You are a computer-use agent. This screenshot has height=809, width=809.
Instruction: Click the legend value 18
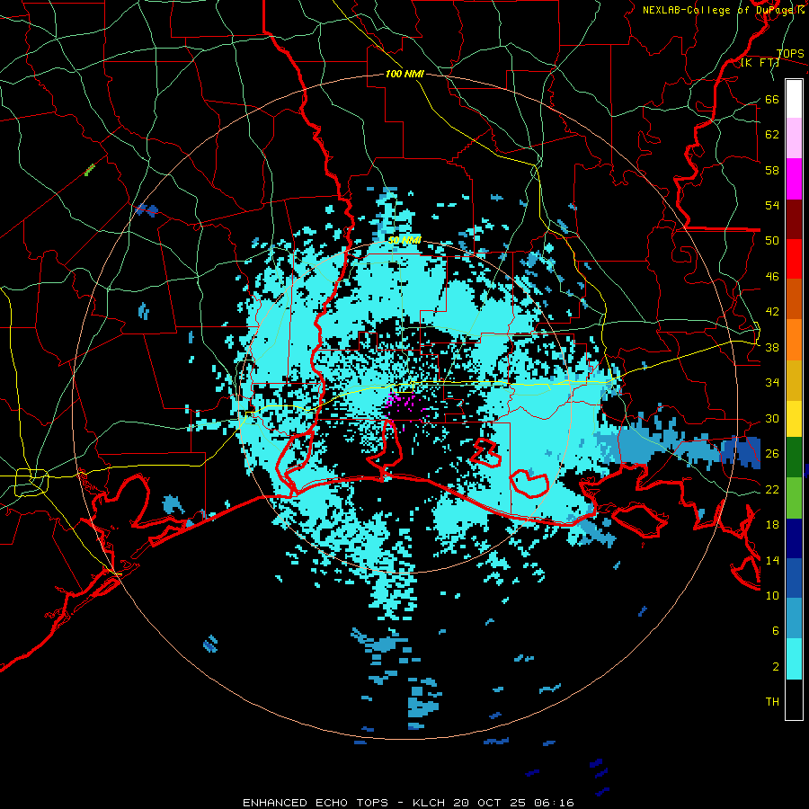click(x=772, y=525)
